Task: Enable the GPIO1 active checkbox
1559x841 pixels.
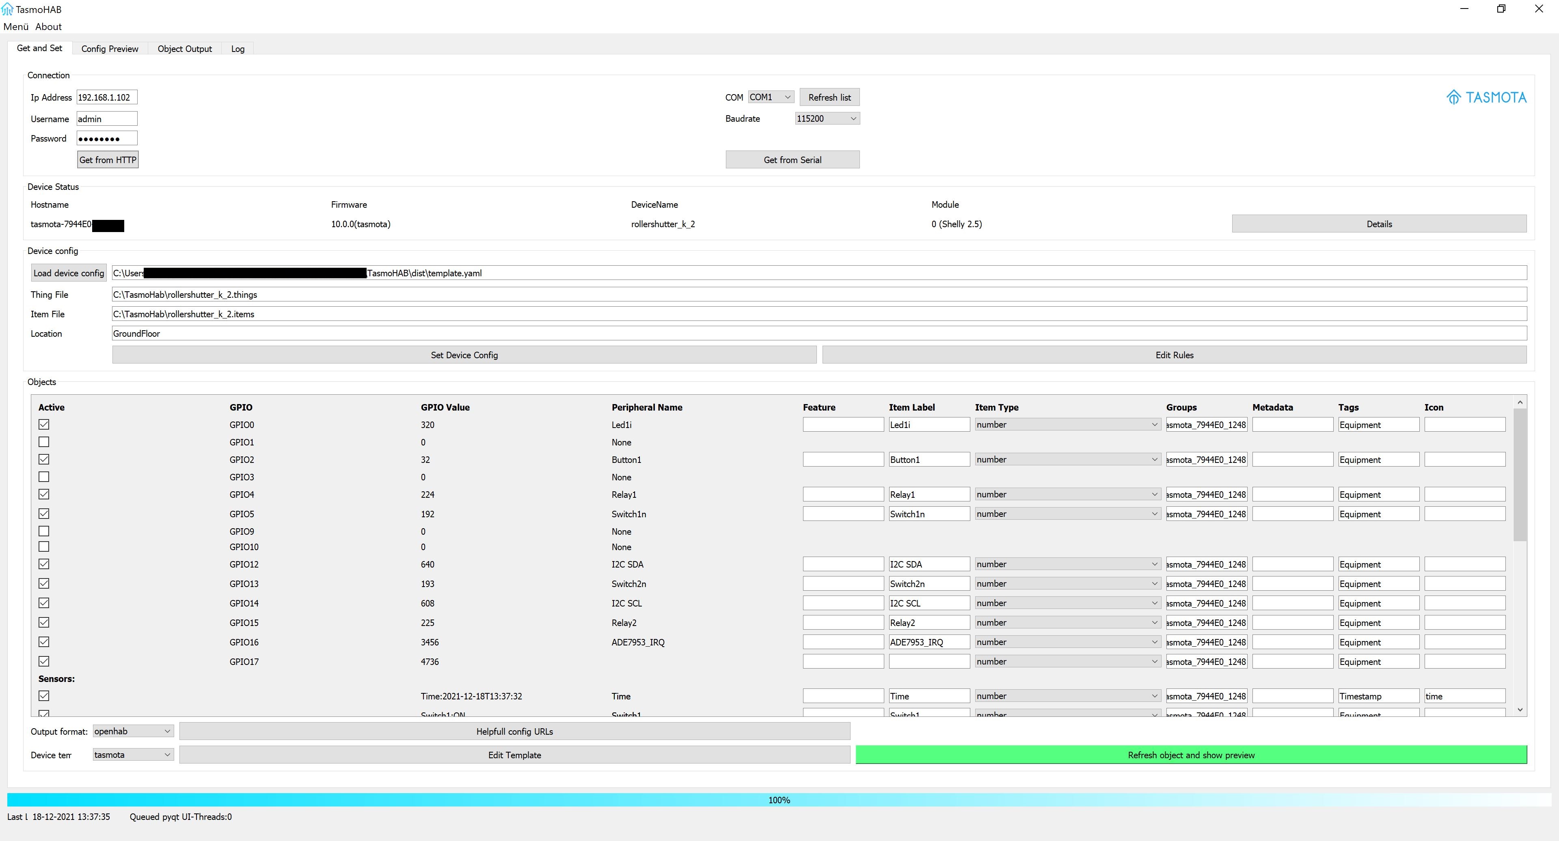Action: (x=43, y=442)
